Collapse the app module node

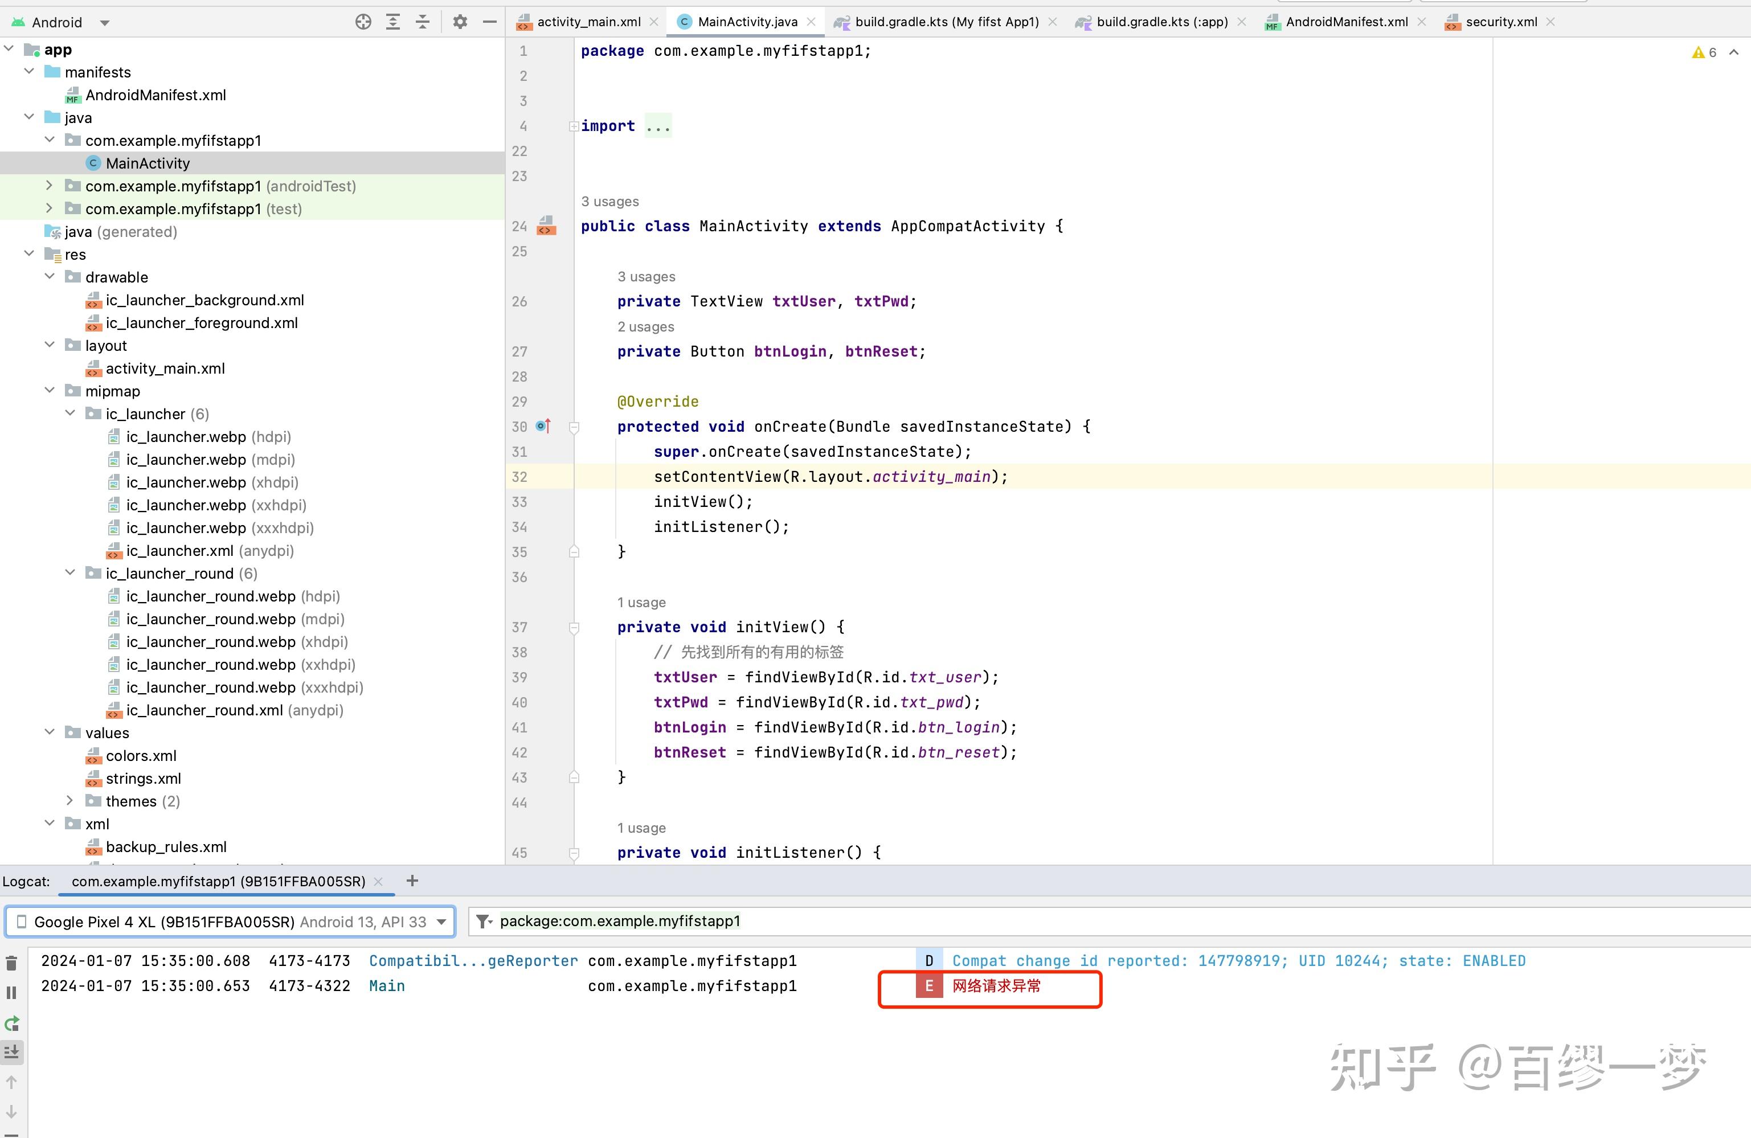coord(10,50)
